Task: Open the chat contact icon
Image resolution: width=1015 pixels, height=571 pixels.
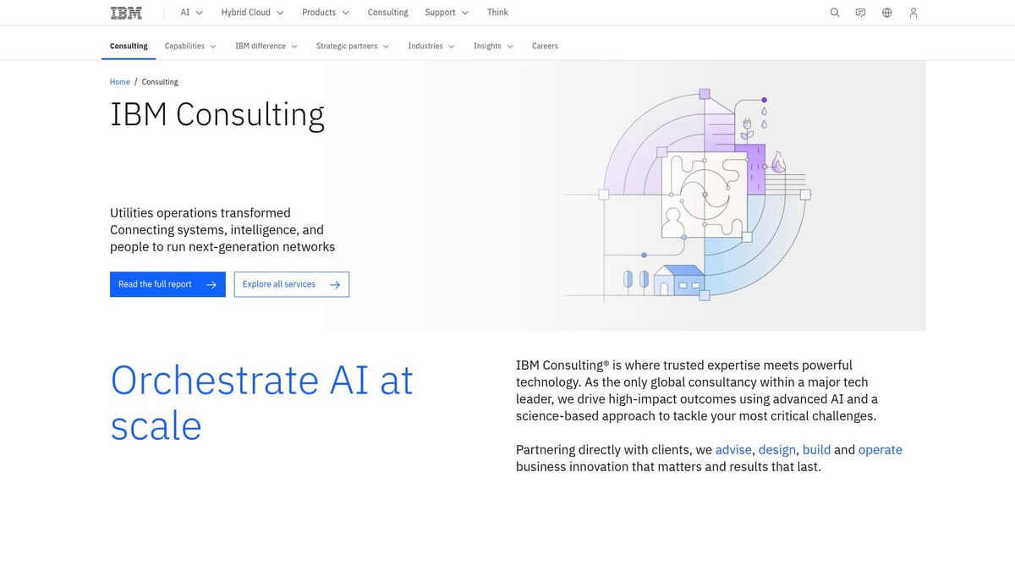Action: [x=860, y=13]
